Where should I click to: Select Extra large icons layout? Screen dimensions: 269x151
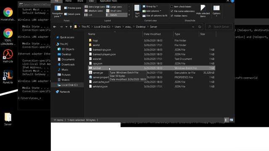(x=95, y=7)
